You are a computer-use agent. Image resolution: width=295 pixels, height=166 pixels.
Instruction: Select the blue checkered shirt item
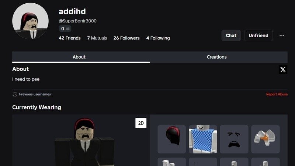[203, 139]
